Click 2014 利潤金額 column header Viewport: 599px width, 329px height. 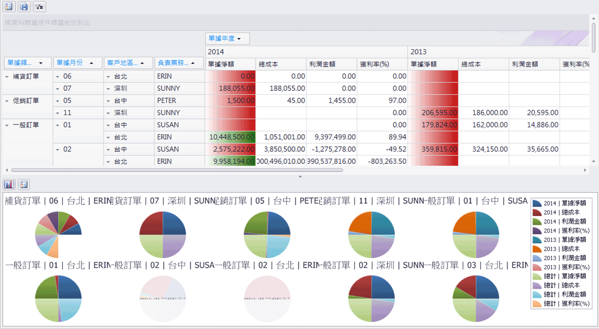click(x=332, y=64)
